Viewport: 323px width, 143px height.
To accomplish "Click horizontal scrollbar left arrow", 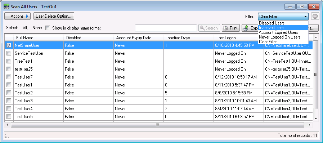I will [x=7, y=125].
